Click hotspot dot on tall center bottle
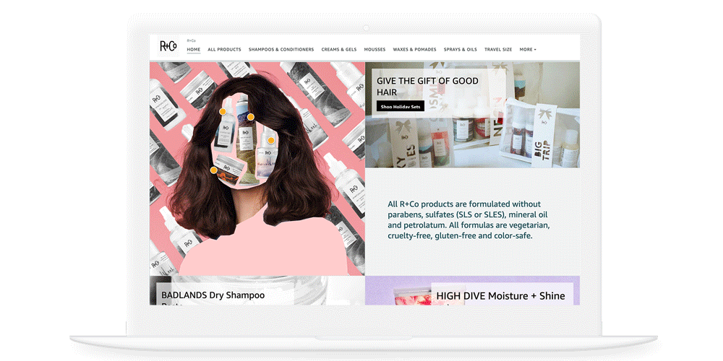The width and height of the screenshot is (723, 361). pos(250,117)
